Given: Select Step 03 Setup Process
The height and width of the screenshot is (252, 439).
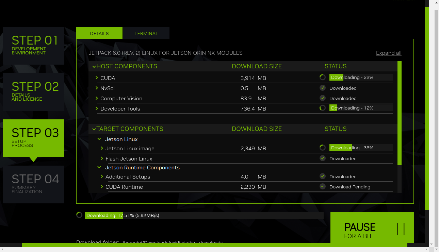Looking at the screenshot, I should [x=33, y=138].
